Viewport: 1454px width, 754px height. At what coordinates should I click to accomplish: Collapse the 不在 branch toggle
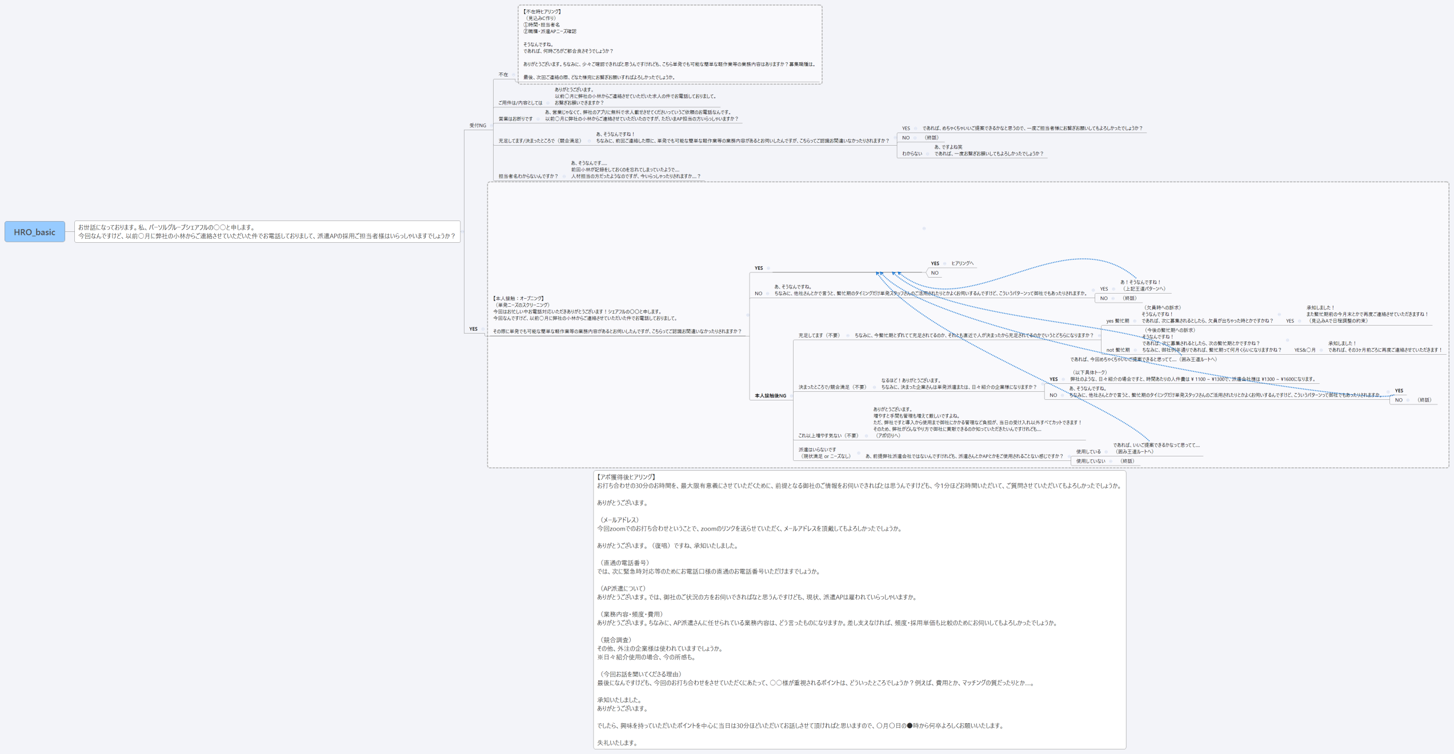pos(513,75)
